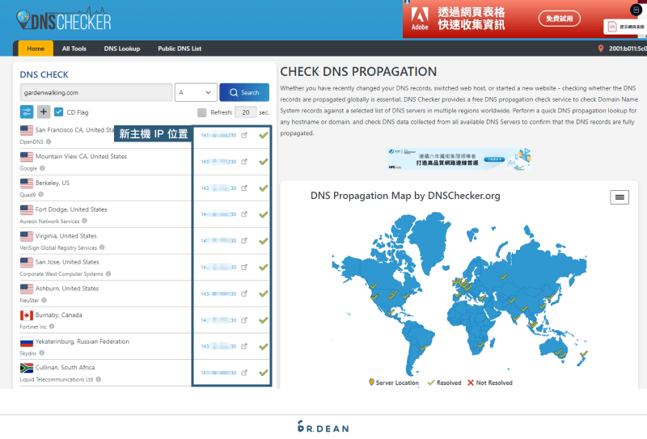Toggle Server Location legend item
This screenshot has height=439, width=647.
(394, 383)
